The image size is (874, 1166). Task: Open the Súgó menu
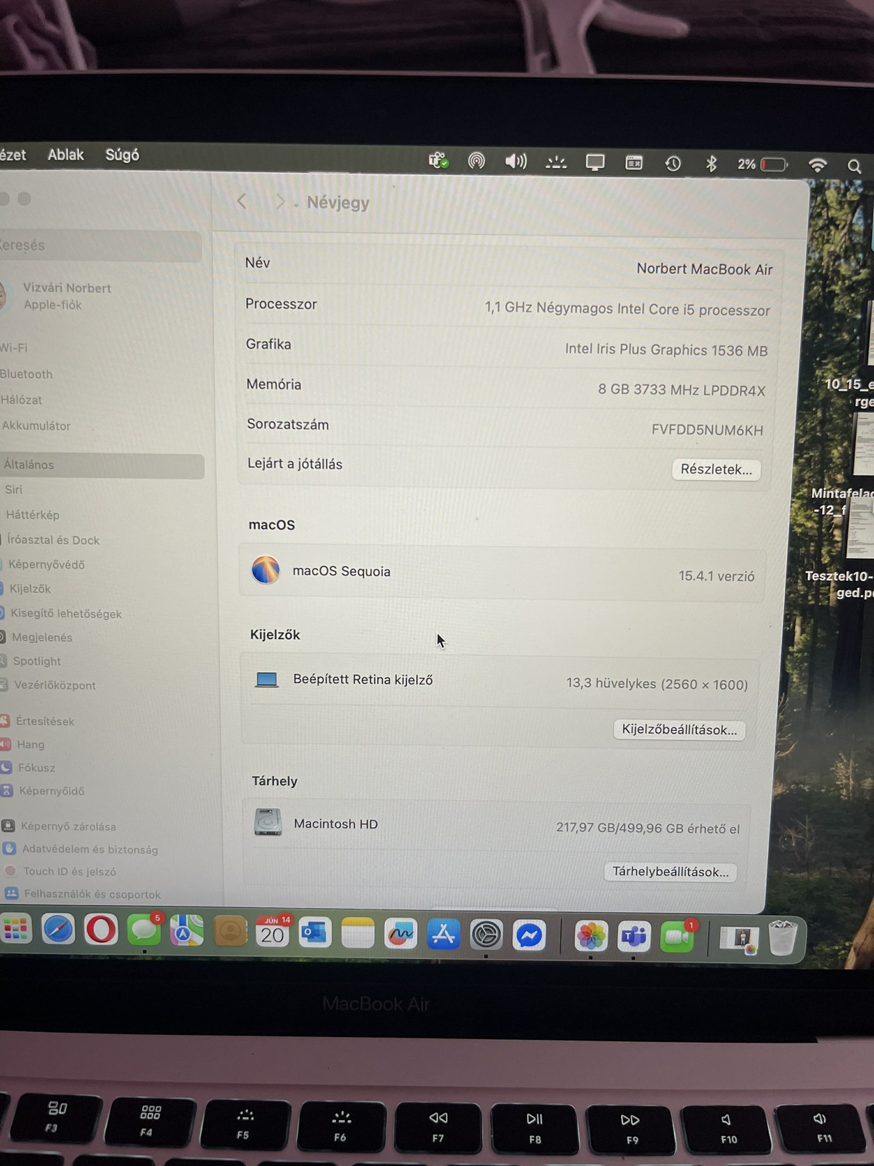[122, 155]
